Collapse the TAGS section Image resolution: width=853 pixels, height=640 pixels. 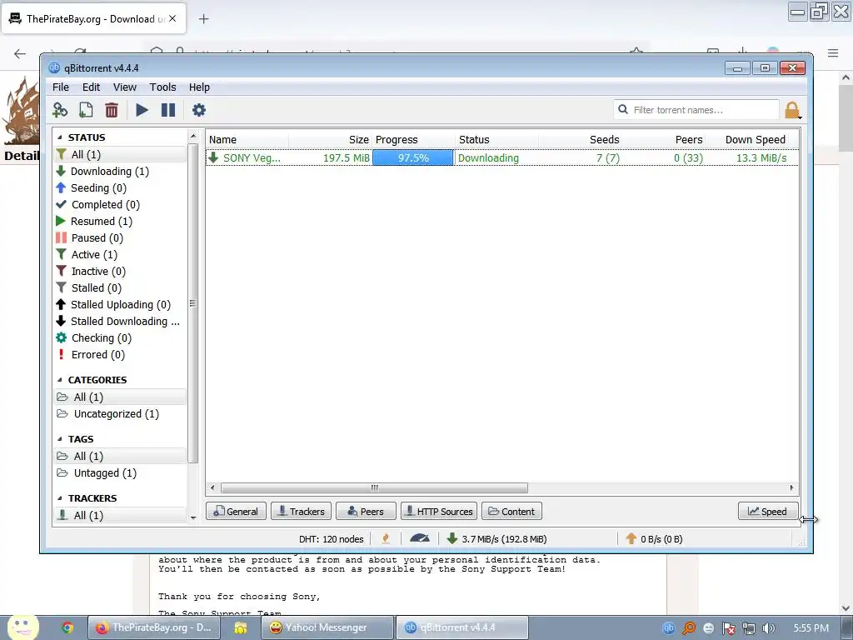tap(60, 439)
